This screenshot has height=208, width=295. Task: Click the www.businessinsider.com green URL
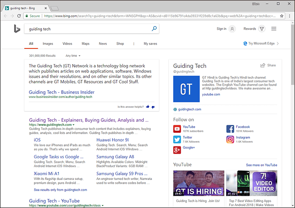(x=60, y=97)
